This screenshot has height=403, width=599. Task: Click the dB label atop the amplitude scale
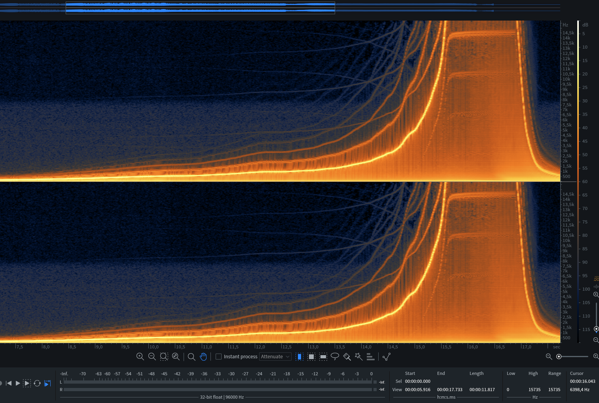coord(585,25)
